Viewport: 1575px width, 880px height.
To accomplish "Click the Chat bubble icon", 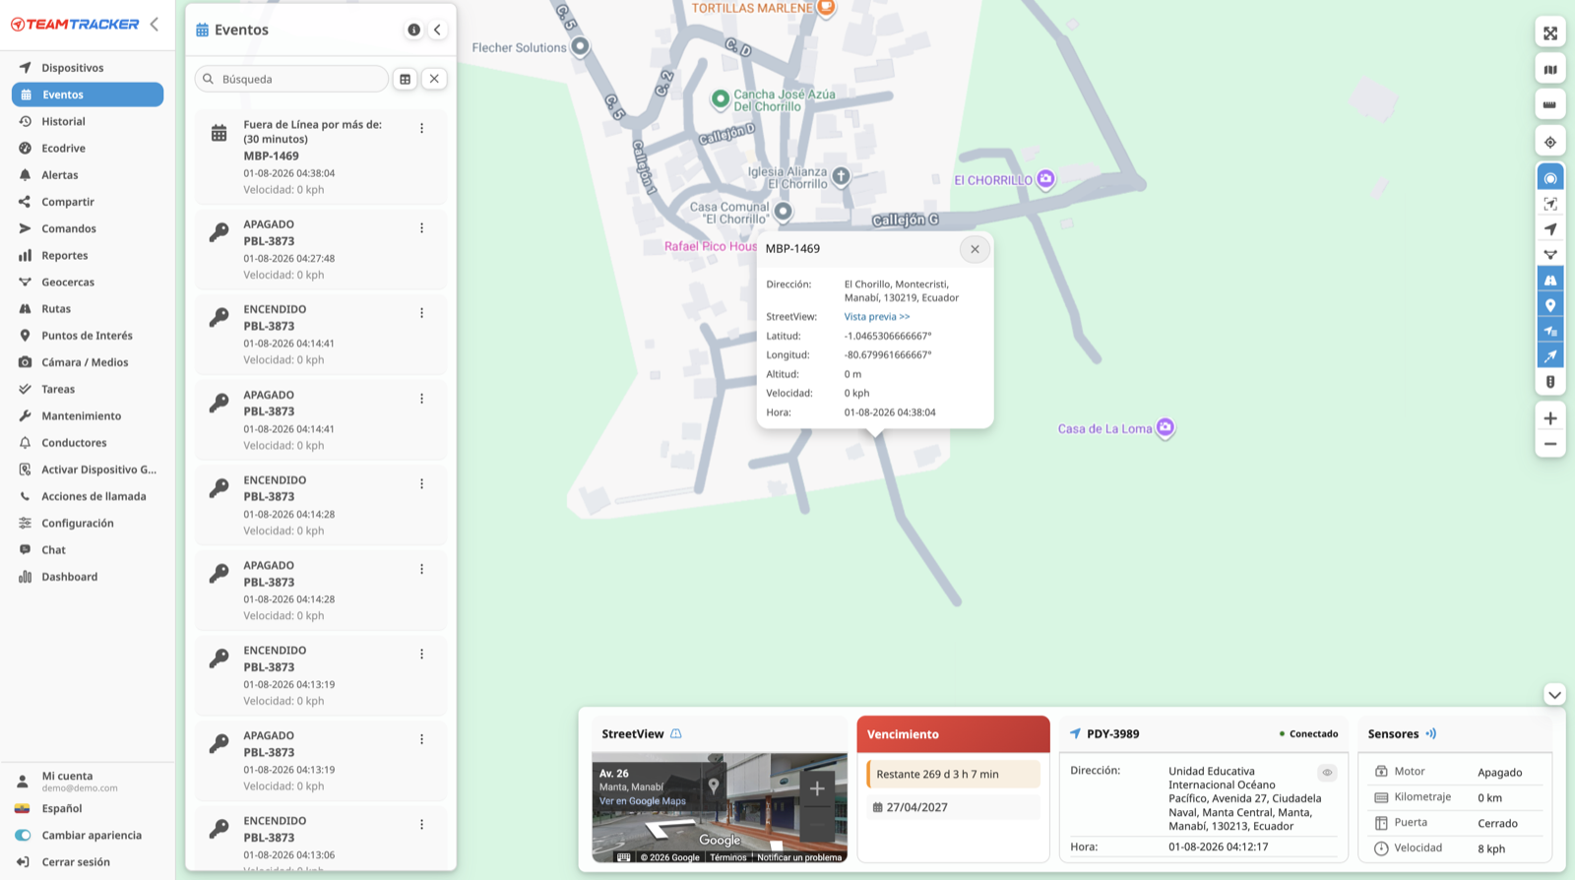I will click(x=25, y=549).
